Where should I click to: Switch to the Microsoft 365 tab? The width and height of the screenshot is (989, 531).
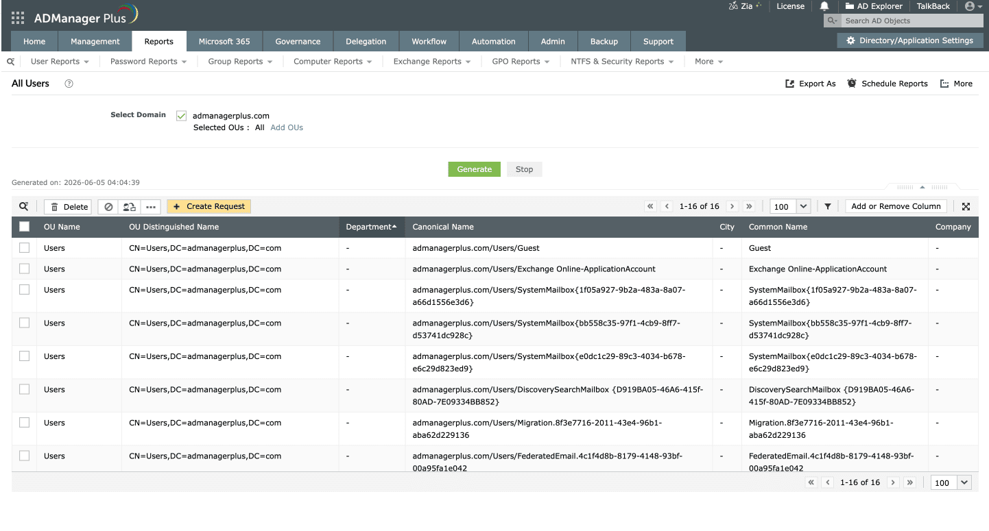click(x=224, y=41)
